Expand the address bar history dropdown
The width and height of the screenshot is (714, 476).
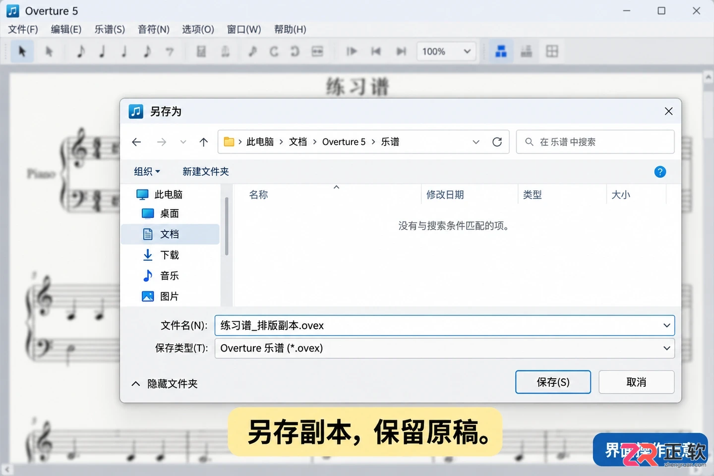pyautogui.click(x=476, y=142)
